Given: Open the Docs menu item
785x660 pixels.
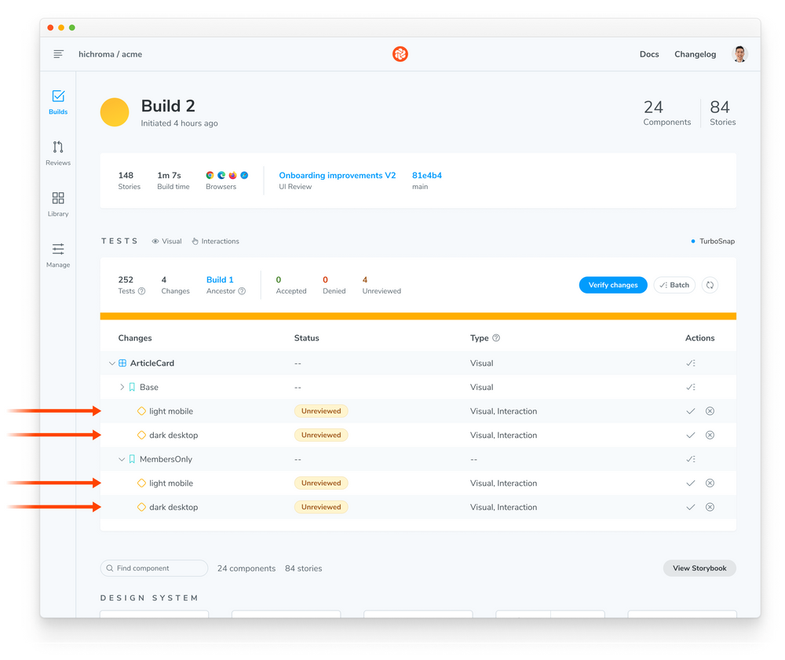Looking at the screenshot, I should (649, 54).
